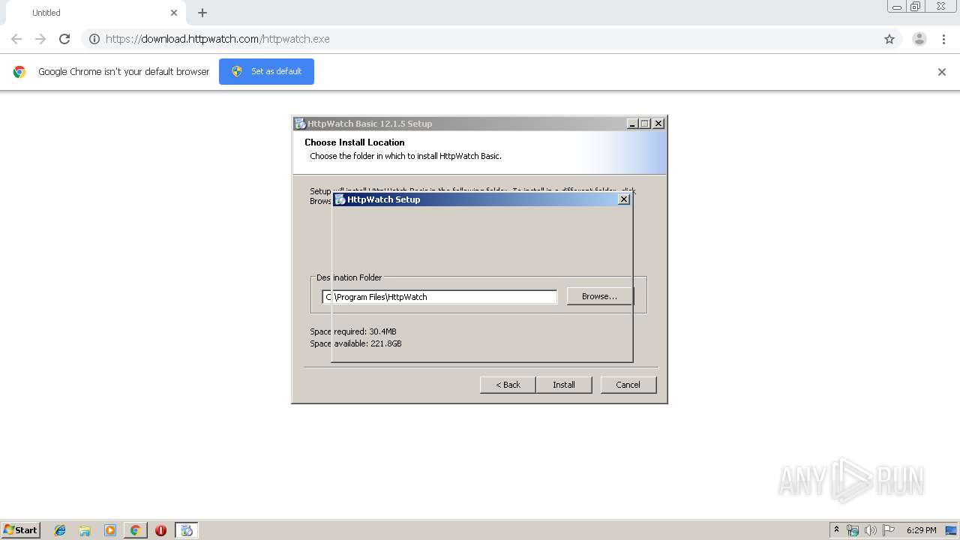Click the 6:29 PM system clock
Viewport: 960px width, 540px height.
coord(921,530)
